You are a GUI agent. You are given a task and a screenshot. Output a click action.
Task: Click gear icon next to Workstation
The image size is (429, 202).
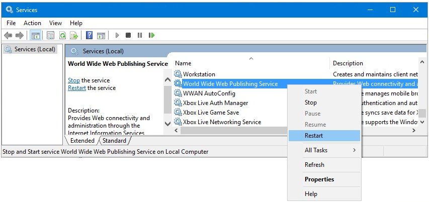178,74
